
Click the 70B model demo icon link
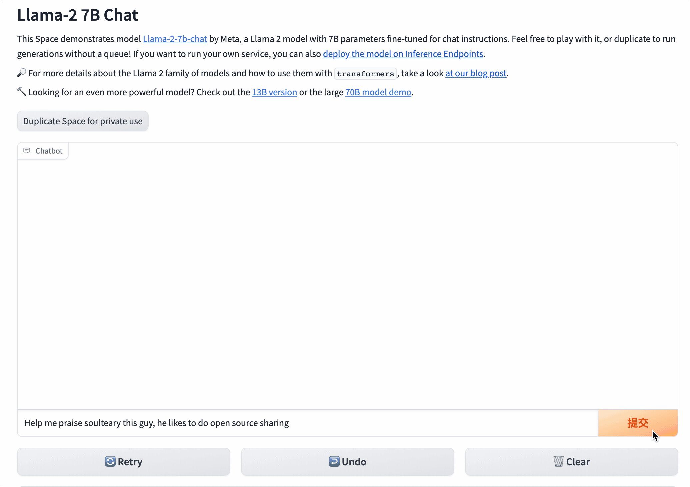(x=378, y=92)
